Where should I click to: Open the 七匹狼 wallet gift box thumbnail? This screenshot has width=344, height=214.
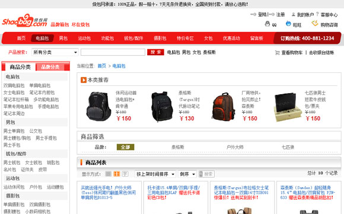pyautogui.click(x=288, y=107)
